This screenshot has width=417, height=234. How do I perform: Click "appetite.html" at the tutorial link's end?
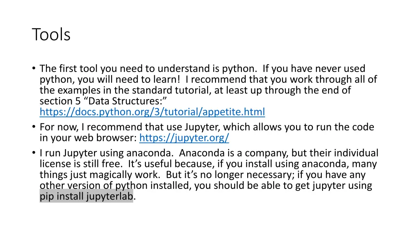(234, 112)
